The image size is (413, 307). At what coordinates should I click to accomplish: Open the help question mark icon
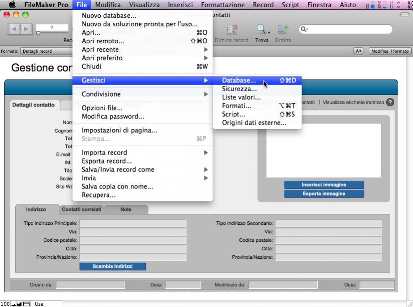coord(390,102)
